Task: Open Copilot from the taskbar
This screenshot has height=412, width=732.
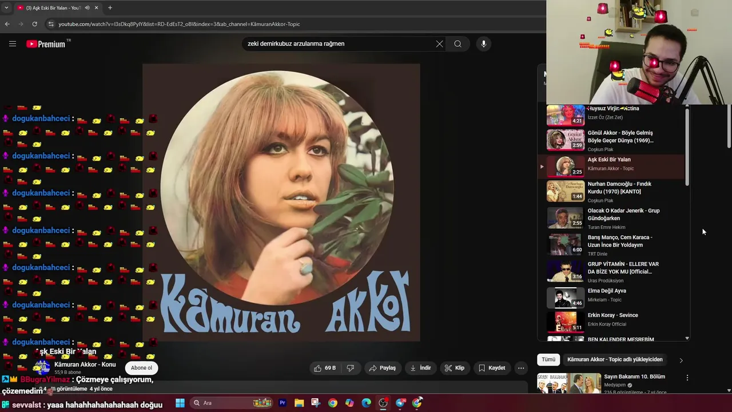Action: coord(349,403)
